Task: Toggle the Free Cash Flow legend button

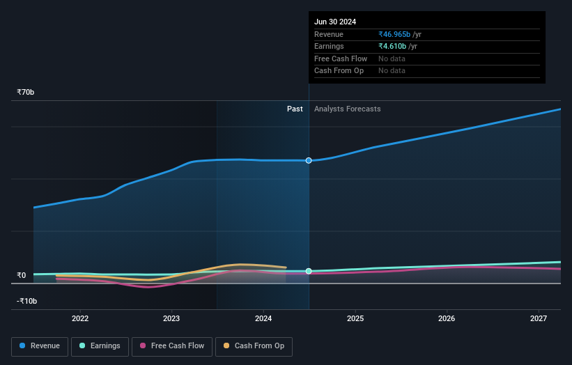Action: pyautogui.click(x=172, y=346)
